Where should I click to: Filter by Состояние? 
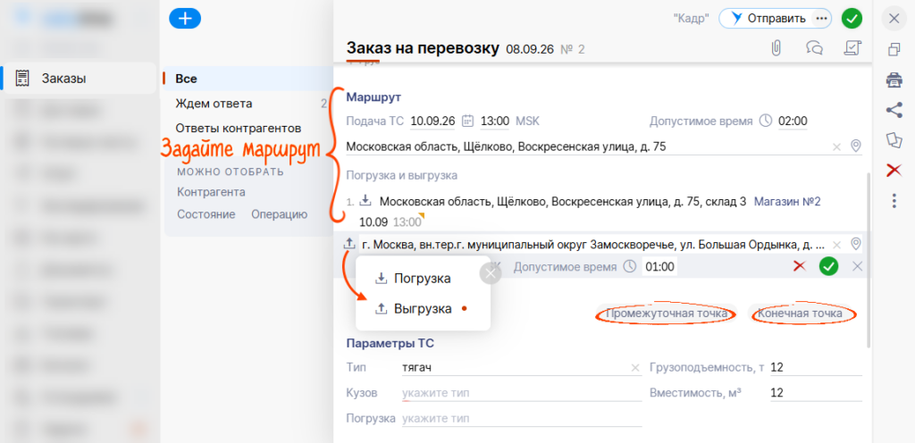pos(206,214)
